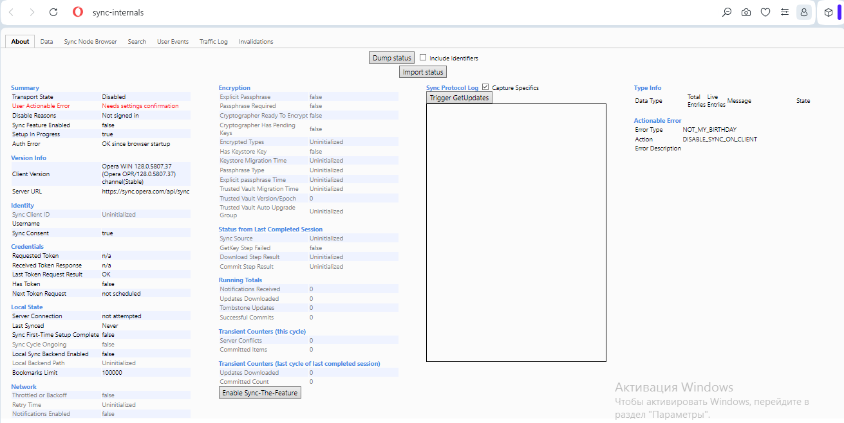Open the profile icon in the toolbar
844x423 pixels.
[x=803, y=12]
